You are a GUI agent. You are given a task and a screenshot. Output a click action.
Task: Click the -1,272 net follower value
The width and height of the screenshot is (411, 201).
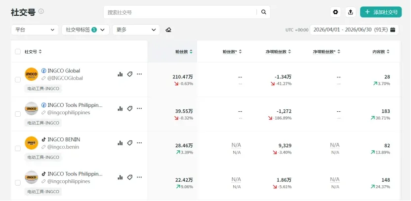pyautogui.click(x=284, y=111)
